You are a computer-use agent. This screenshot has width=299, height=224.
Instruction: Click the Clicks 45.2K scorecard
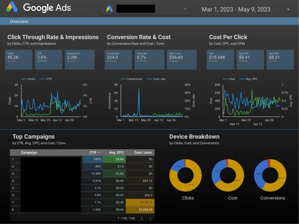(19, 60)
